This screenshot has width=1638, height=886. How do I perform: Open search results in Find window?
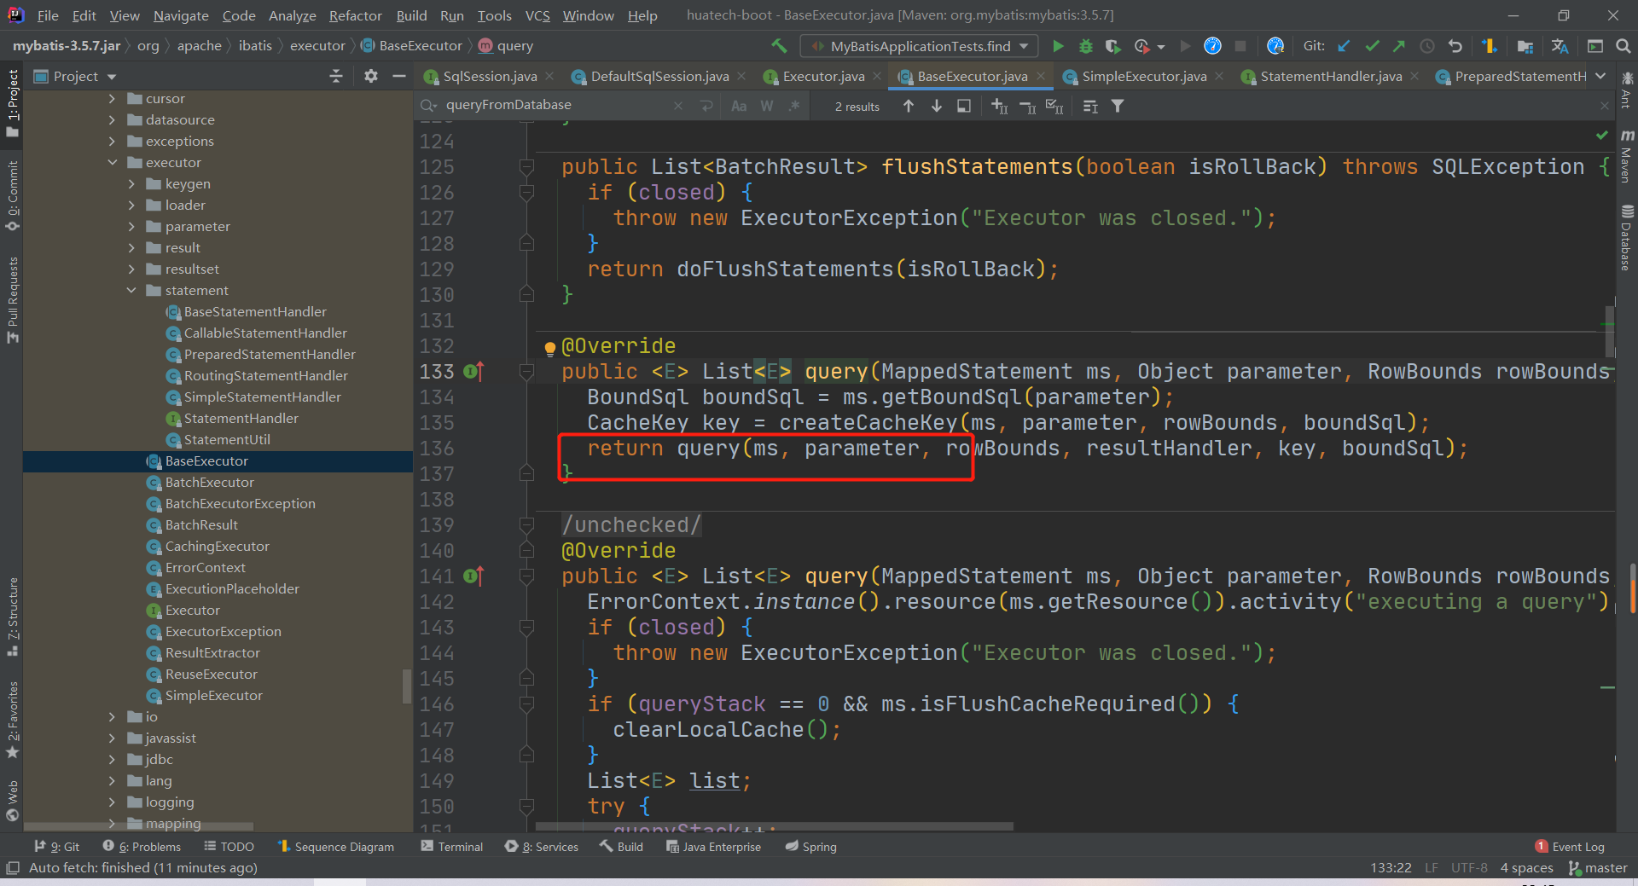tap(964, 106)
